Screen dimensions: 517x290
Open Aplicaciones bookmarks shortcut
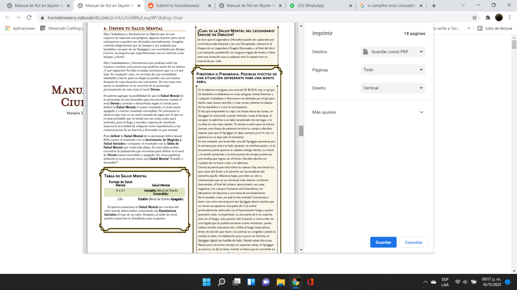click(x=20, y=28)
